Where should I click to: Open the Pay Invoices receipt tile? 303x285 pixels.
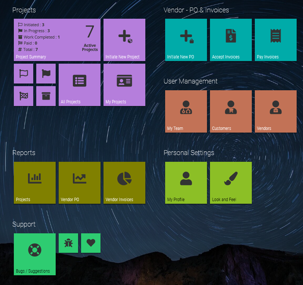276,40
